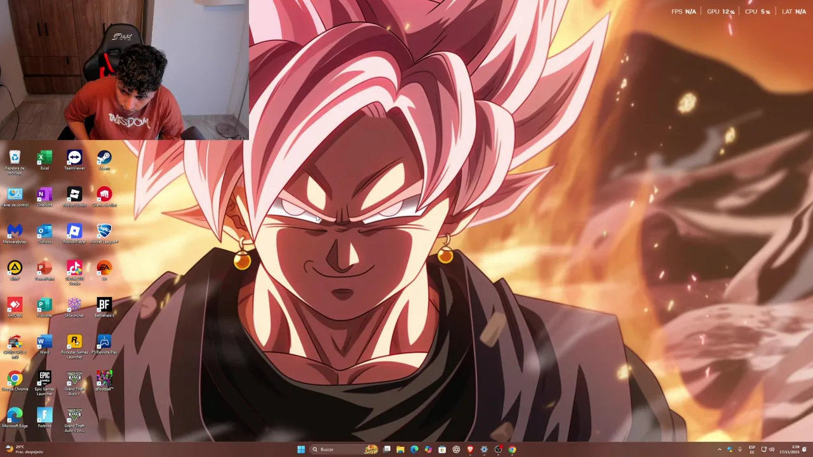Select the SKlauncher desktop shortcut
Image resolution: width=813 pixels, height=457 pixels.
click(x=74, y=308)
